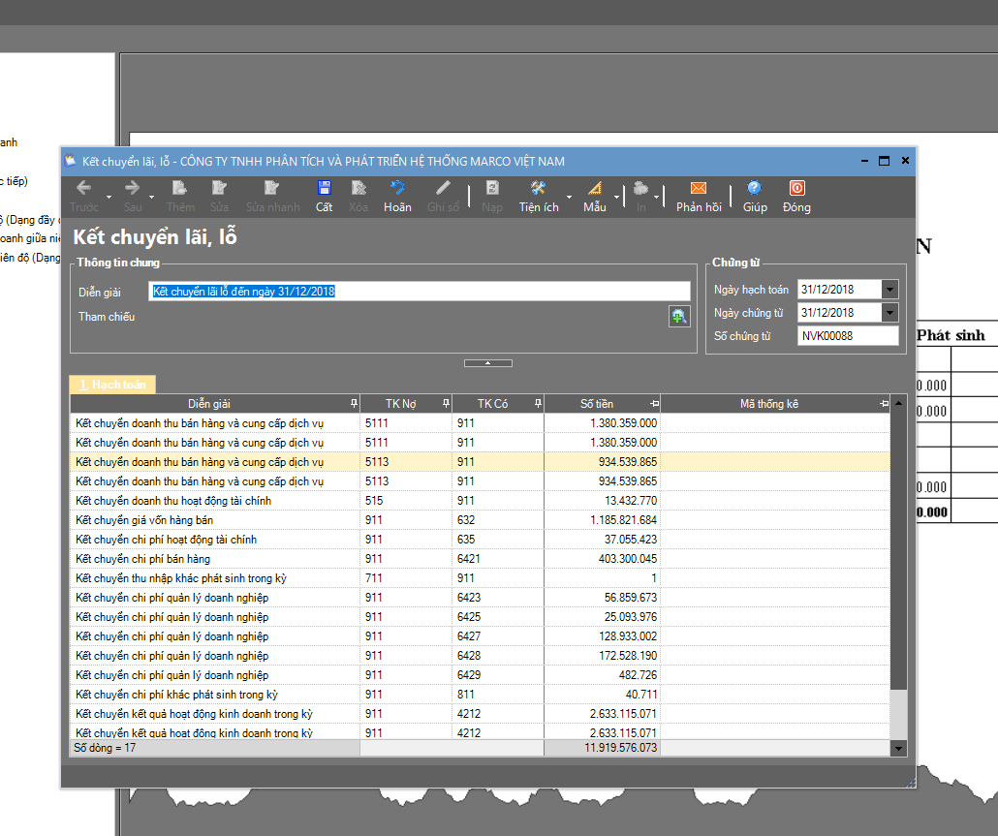Viewport: 998px width, 836px height.
Task: Click the Tham chiếu search reference icon
Action: 679,316
